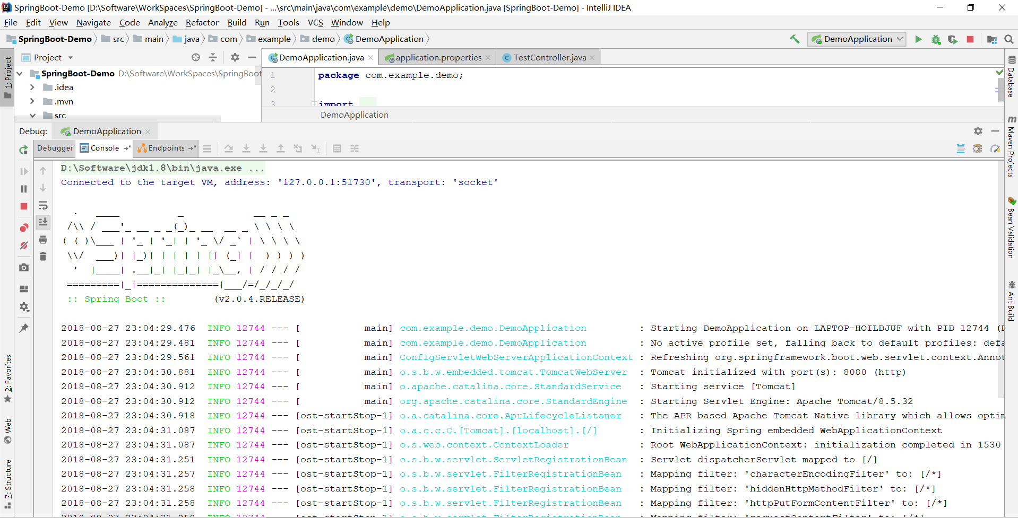This screenshot has width=1018, height=518.
Task: Open Project Structure from the toolbar
Action: coord(991,39)
